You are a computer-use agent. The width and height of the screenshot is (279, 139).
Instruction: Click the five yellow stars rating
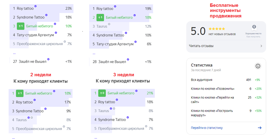coord(217,29)
